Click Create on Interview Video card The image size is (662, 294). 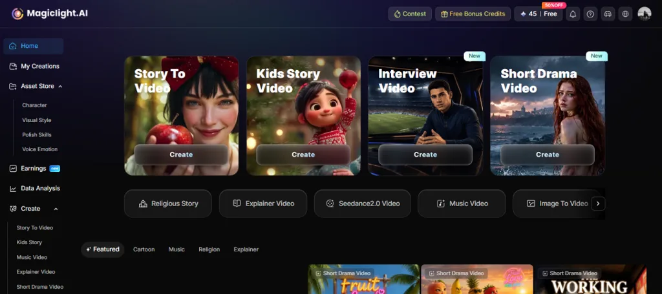(x=425, y=155)
